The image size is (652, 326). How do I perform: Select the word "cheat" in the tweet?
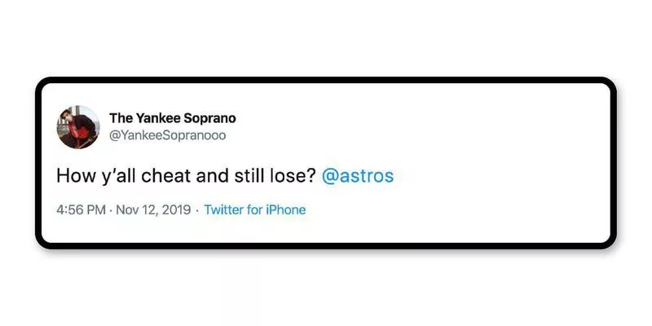coord(166,176)
